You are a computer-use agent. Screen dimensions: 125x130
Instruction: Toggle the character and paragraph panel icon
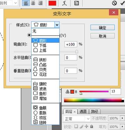(77, 3)
